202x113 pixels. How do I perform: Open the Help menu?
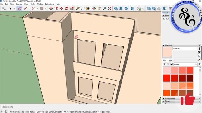57,4
